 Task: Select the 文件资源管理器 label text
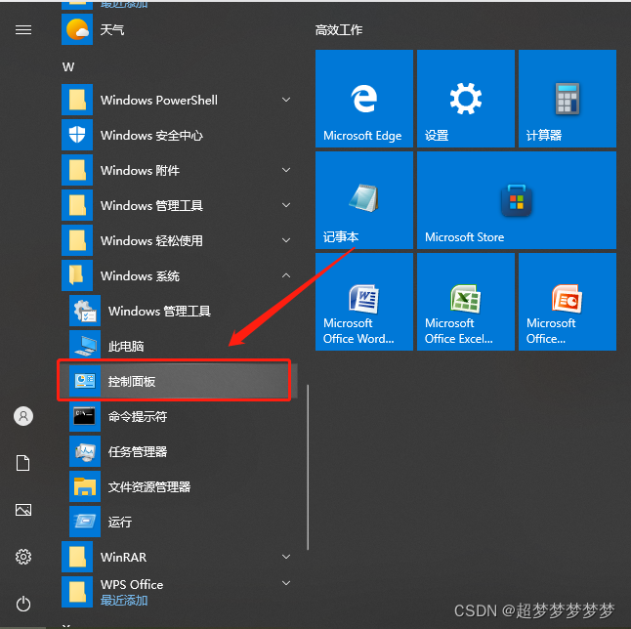(149, 487)
